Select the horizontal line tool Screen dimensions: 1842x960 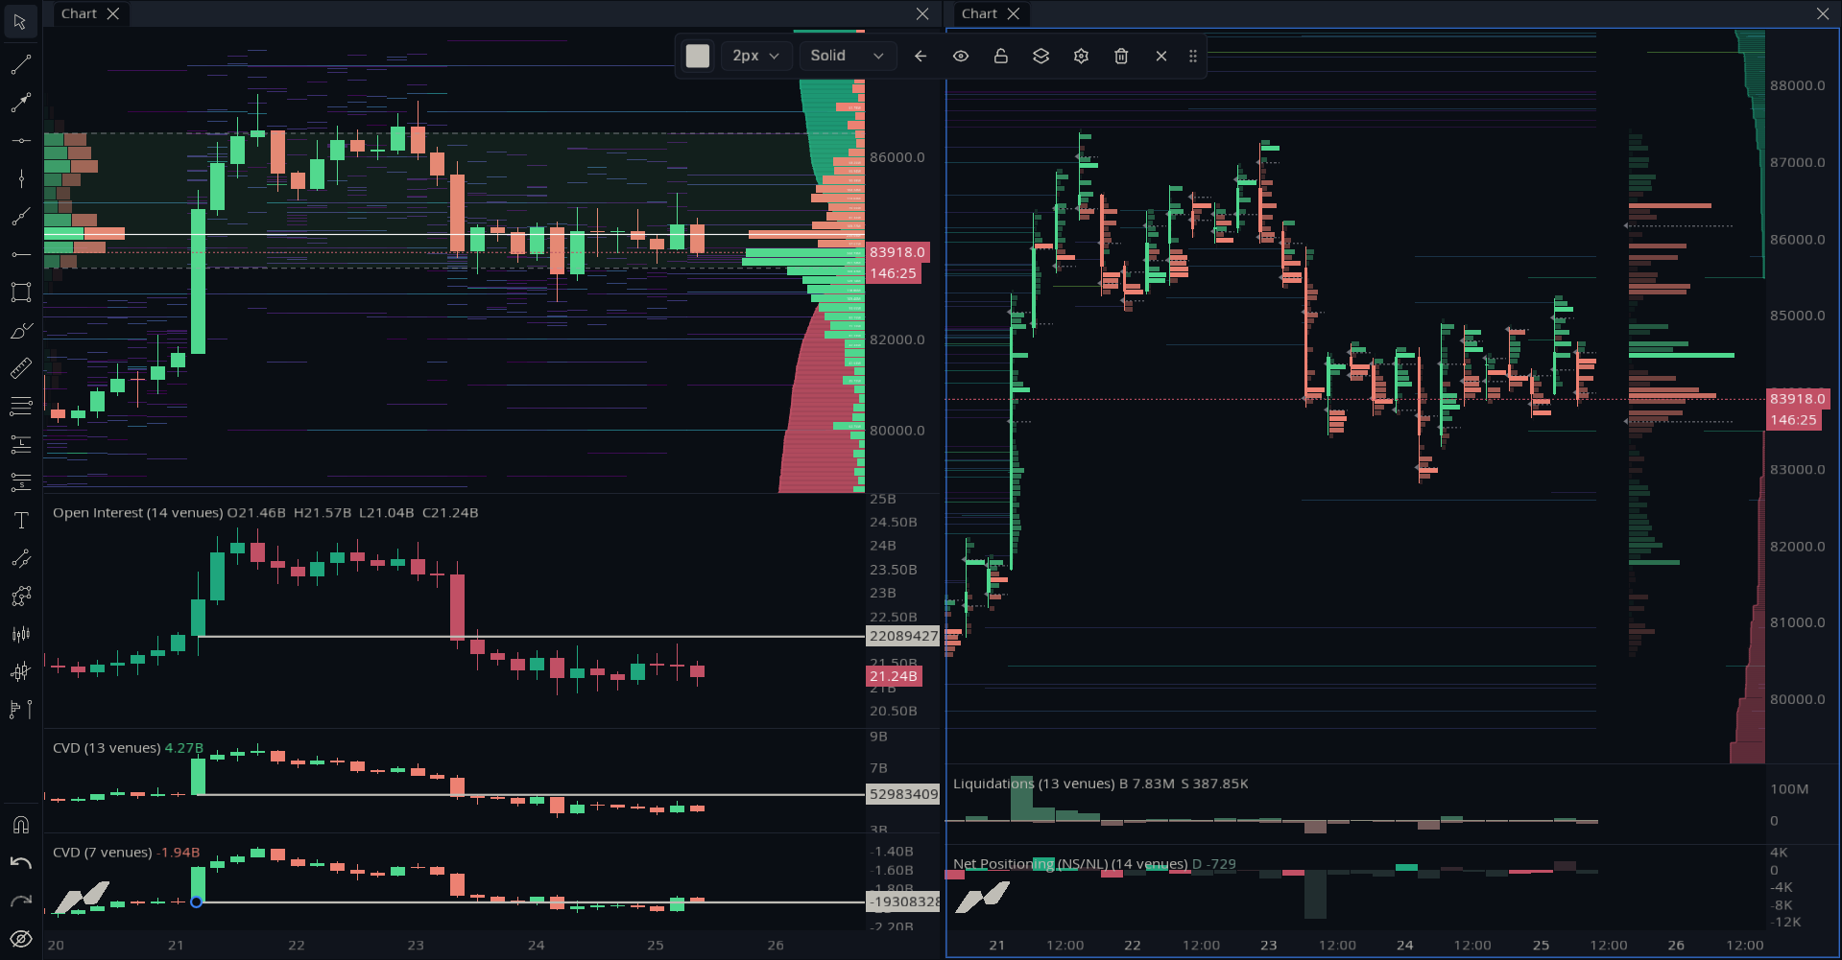pos(20,141)
